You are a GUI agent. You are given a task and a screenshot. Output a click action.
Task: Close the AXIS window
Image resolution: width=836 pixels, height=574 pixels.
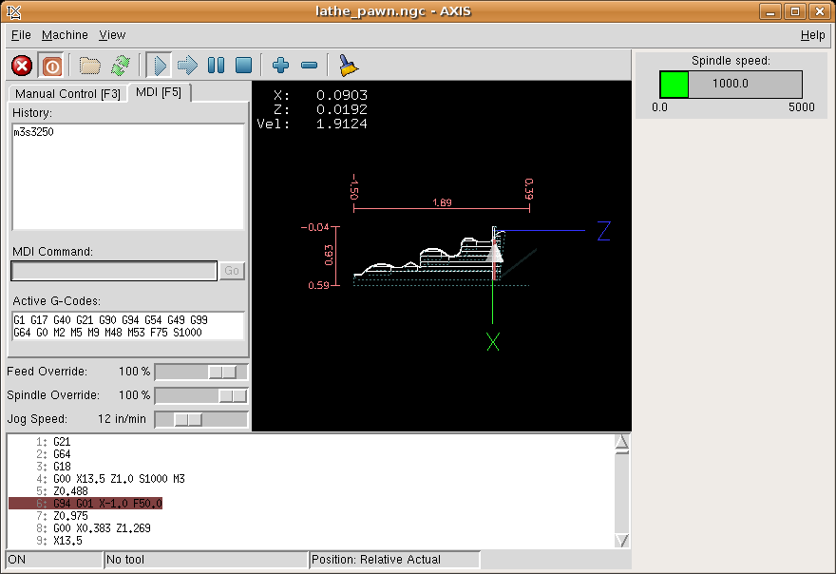tap(820, 11)
